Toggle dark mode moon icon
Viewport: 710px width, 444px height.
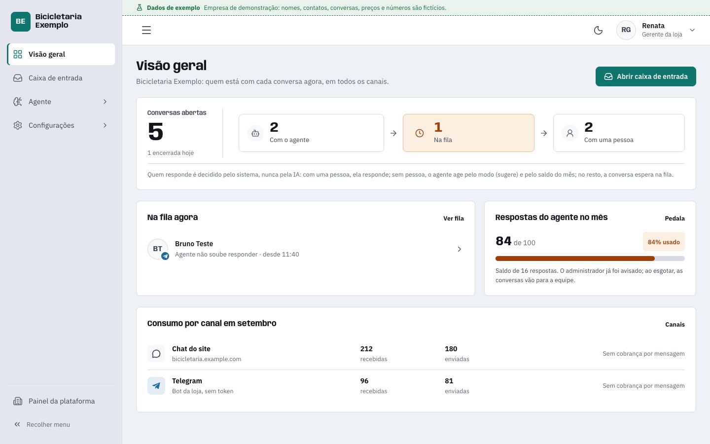point(598,30)
